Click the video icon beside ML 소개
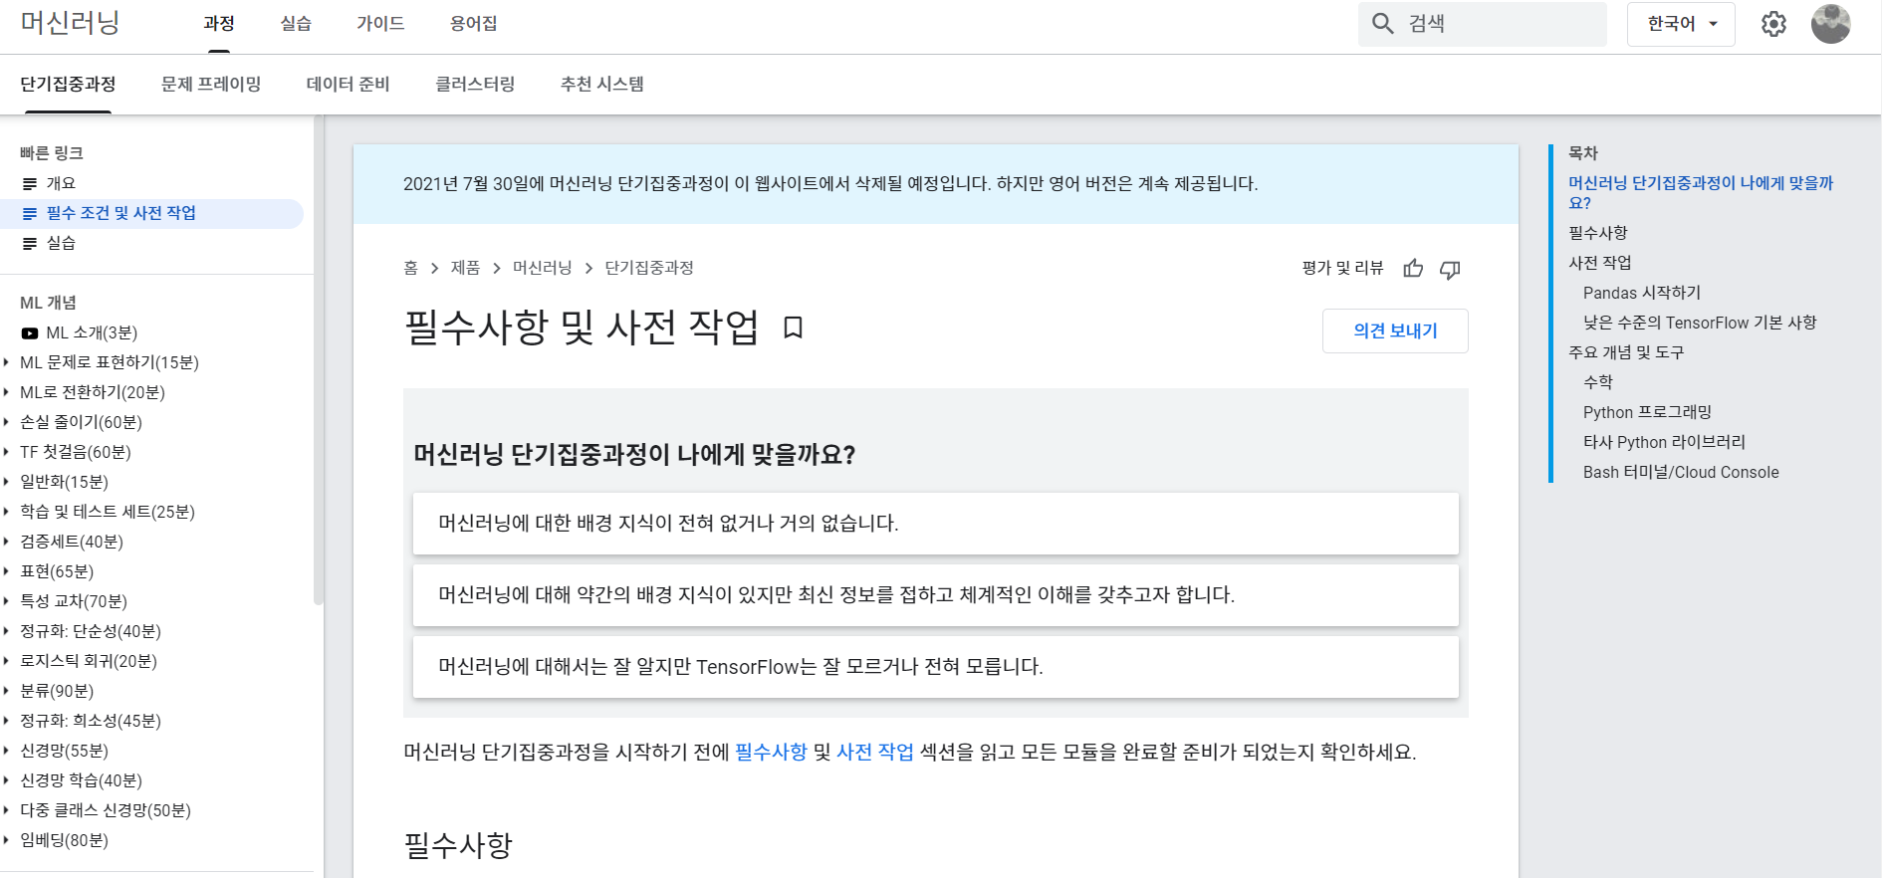The height and width of the screenshot is (878, 1882). coord(30,333)
